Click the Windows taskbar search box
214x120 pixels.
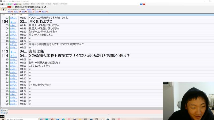22,119
